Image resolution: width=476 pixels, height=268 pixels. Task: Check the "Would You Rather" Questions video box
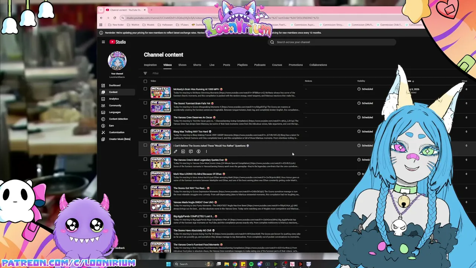145,146
